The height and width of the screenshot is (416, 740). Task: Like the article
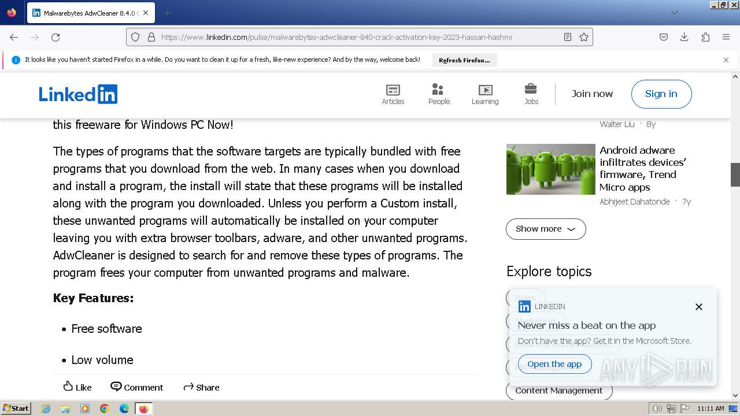coord(77,387)
